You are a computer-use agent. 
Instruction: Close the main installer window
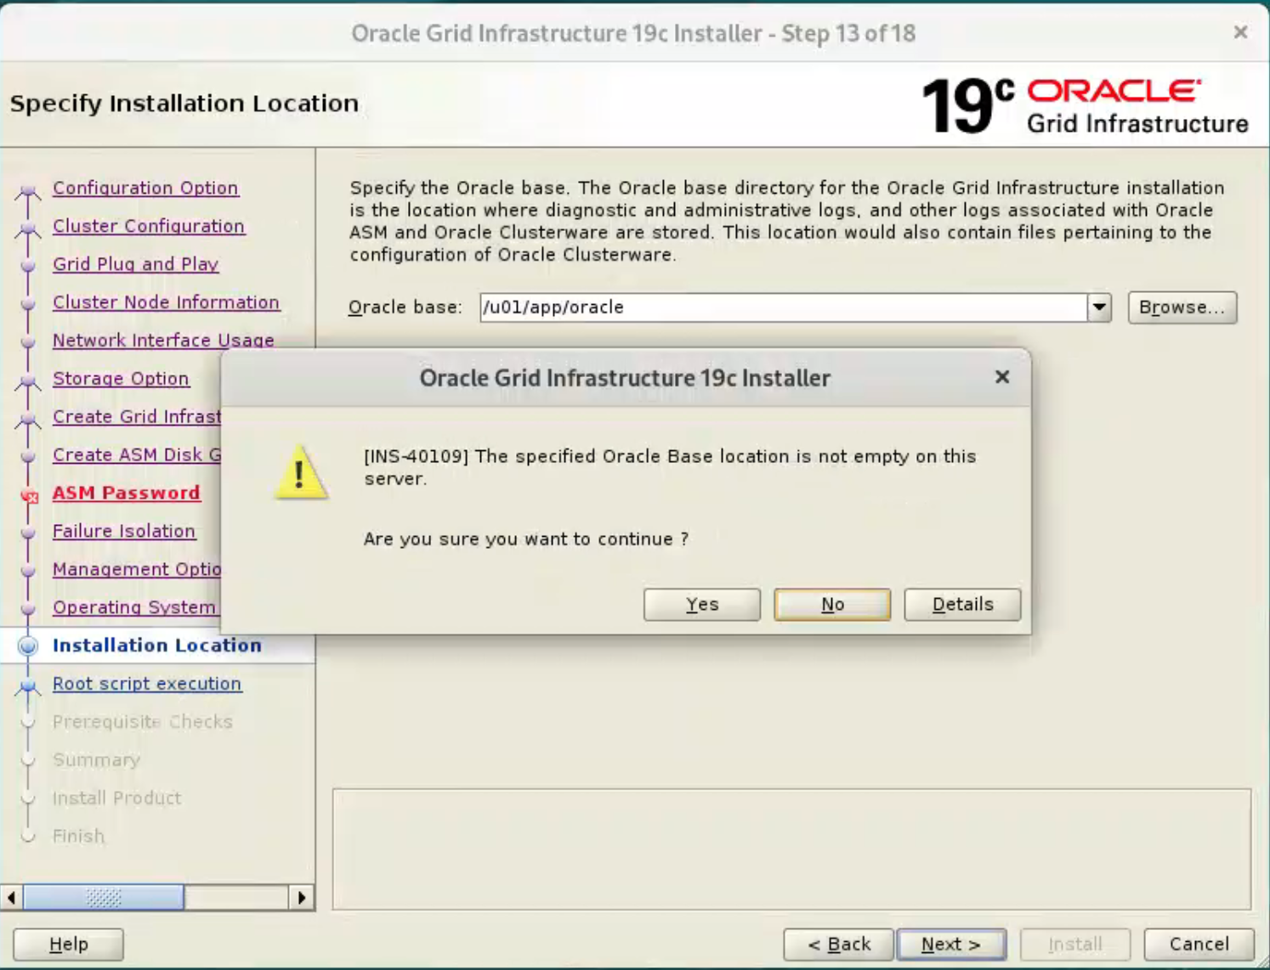1240,32
